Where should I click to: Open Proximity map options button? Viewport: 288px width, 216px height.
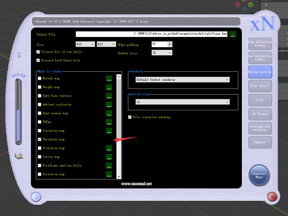(x=109, y=148)
